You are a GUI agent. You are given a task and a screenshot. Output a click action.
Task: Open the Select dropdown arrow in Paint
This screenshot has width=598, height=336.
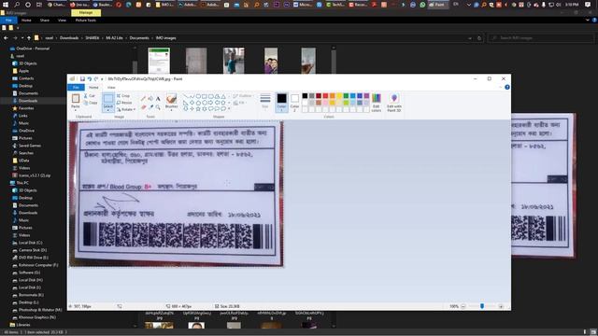click(108, 110)
